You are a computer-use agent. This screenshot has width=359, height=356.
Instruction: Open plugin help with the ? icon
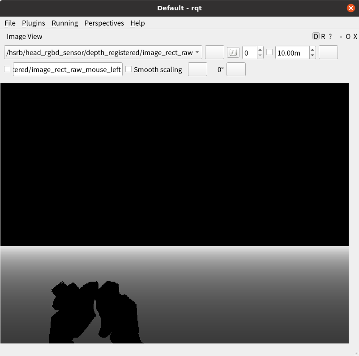(330, 37)
